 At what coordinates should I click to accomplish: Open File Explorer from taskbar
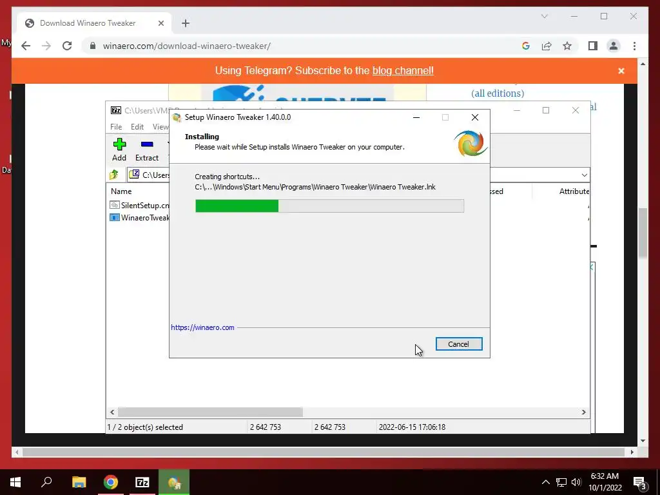click(79, 482)
